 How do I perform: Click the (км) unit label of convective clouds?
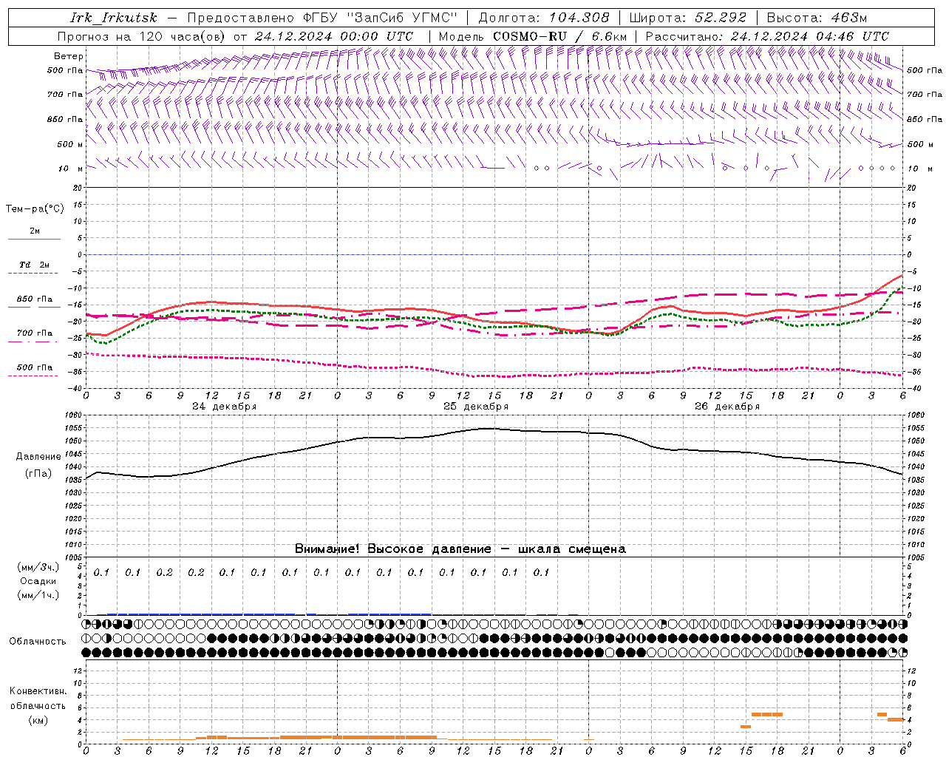coord(38,720)
